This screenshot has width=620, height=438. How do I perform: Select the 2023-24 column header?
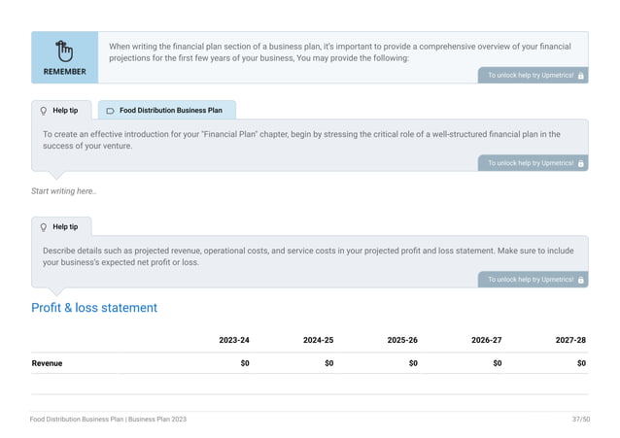click(x=233, y=341)
